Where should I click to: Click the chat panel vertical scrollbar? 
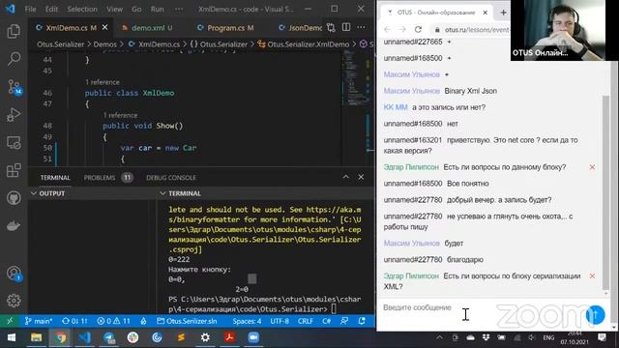click(x=606, y=192)
